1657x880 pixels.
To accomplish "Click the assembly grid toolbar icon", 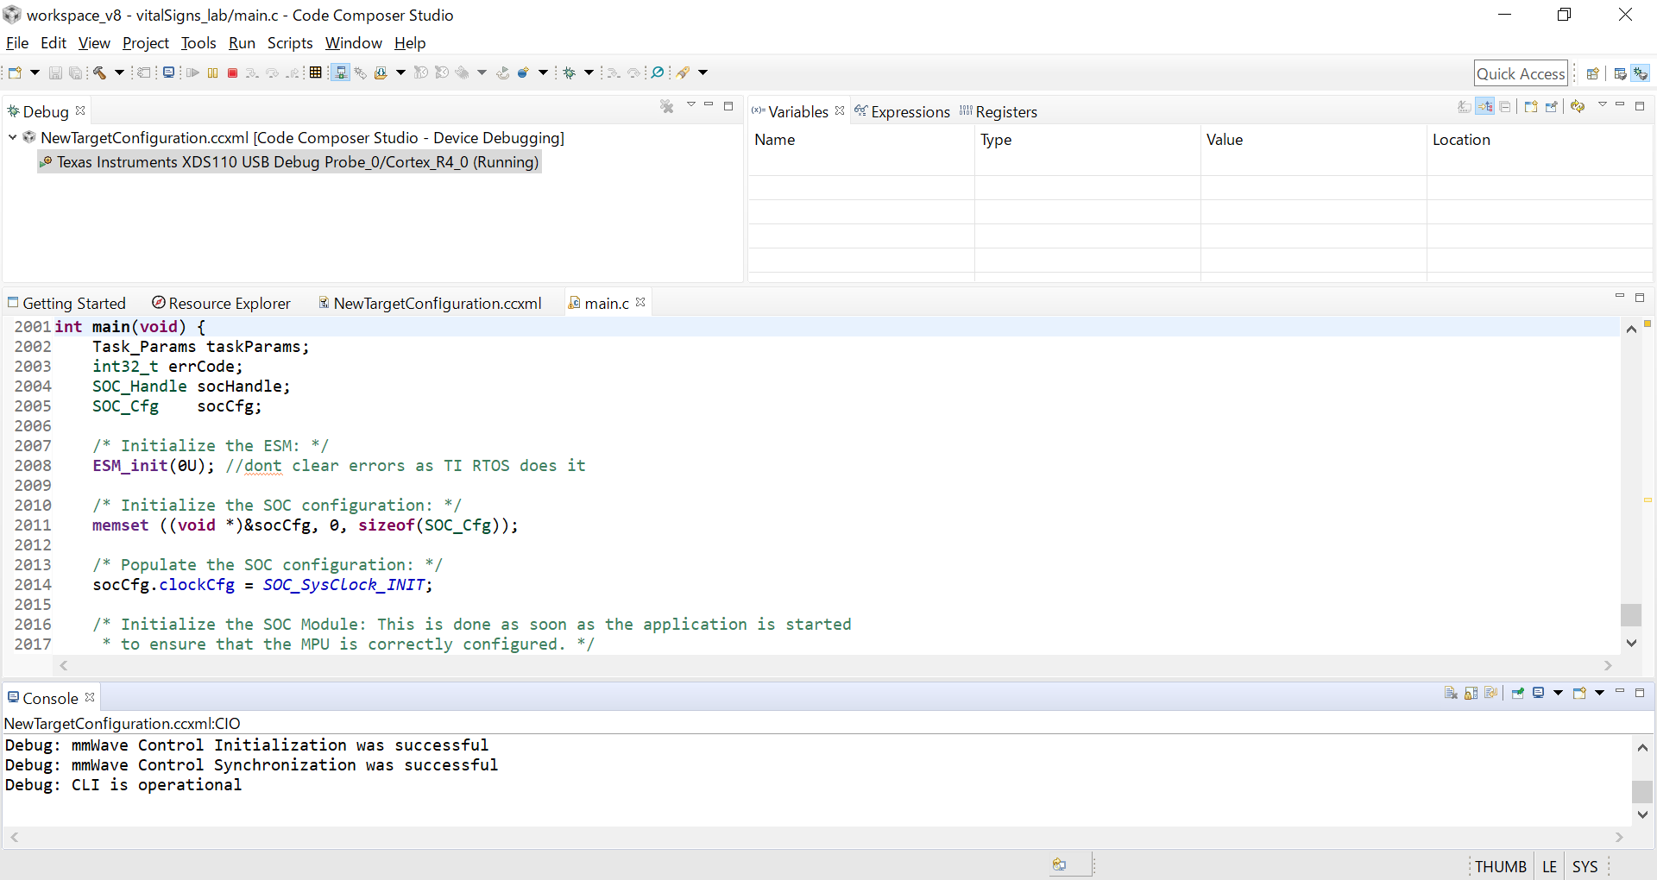I will click(x=316, y=72).
